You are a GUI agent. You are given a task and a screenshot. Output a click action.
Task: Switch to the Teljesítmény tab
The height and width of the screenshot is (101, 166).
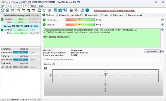coord(116,15)
